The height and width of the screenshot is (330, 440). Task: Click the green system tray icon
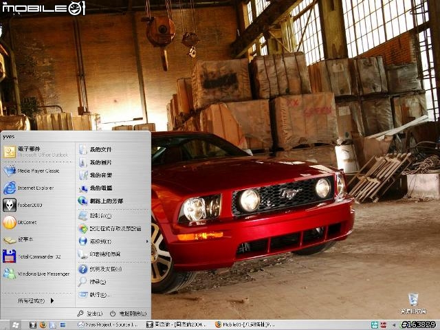(375, 325)
